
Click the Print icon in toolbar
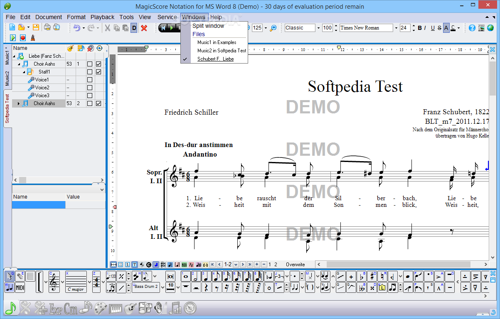(47, 27)
